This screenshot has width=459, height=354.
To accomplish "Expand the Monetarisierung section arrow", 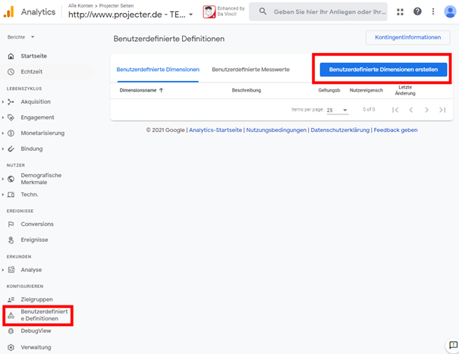I will pos(3,133).
